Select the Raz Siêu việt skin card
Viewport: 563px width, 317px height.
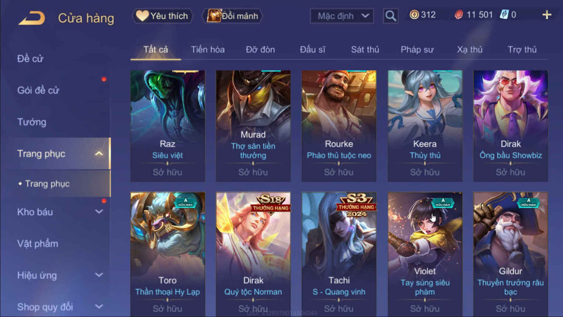click(x=168, y=126)
